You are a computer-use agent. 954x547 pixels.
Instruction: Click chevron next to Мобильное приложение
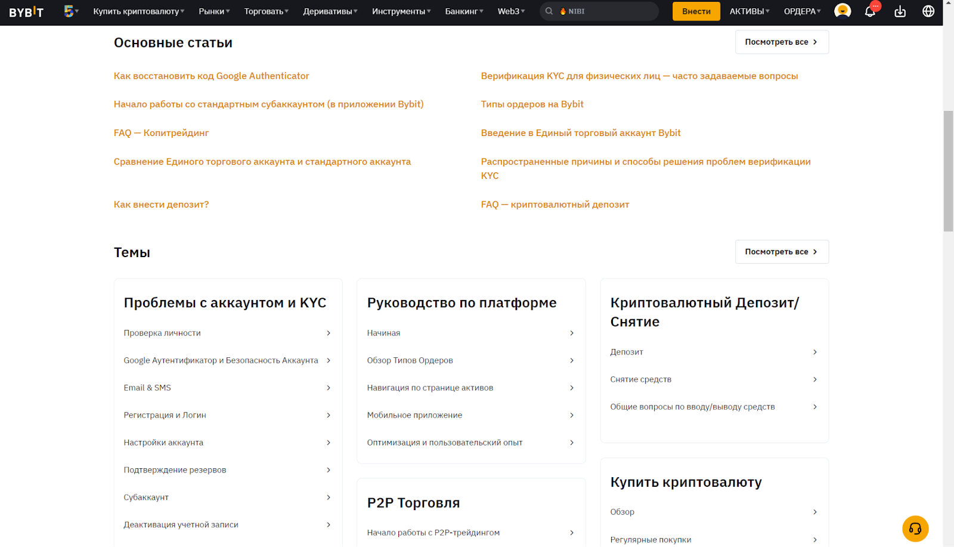(572, 415)
